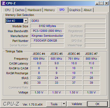Image resolution: width=110 pixels, height=108 pixels.
Task: Click the CPU-Z title bar icon
Action: pos(4,3)
